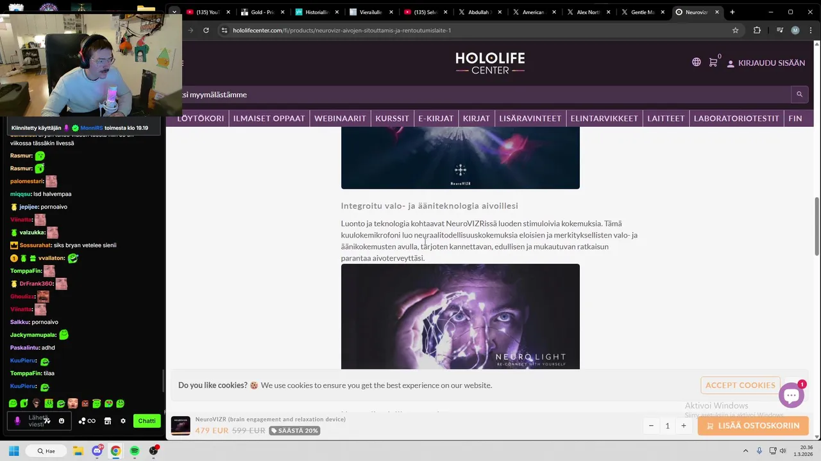Viewport: 821px width, 461px height.
Task: Switch to Gold - Price tab
Action: (x=262, y=12)
